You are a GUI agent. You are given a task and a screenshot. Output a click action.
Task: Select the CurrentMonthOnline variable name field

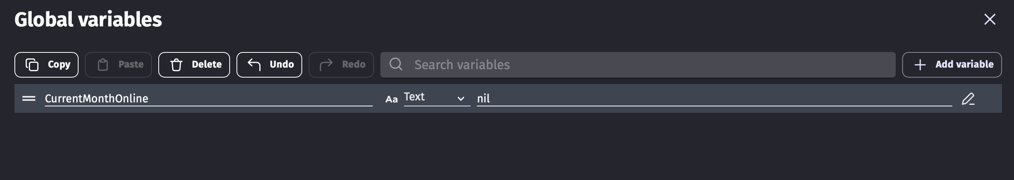[208, 98]
